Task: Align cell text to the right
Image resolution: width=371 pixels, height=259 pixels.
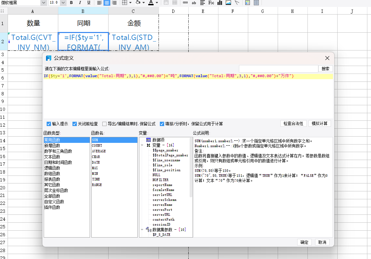Action: click(114, 3)
